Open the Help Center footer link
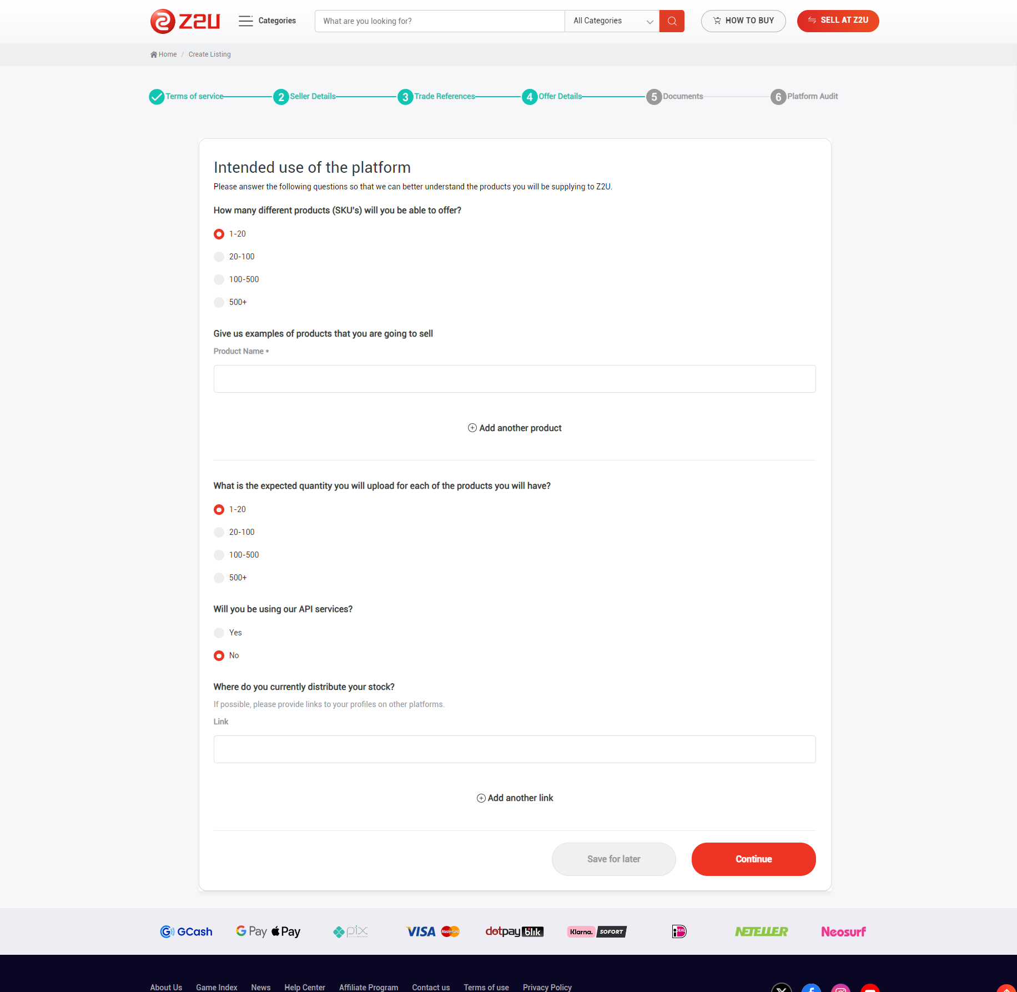This screenshot has height=992, width=1017. click(304, 987)
